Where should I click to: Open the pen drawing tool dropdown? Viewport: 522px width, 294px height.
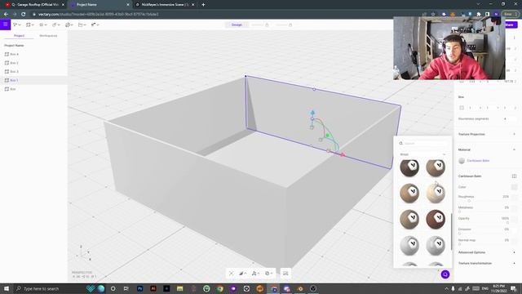(56, 24)
